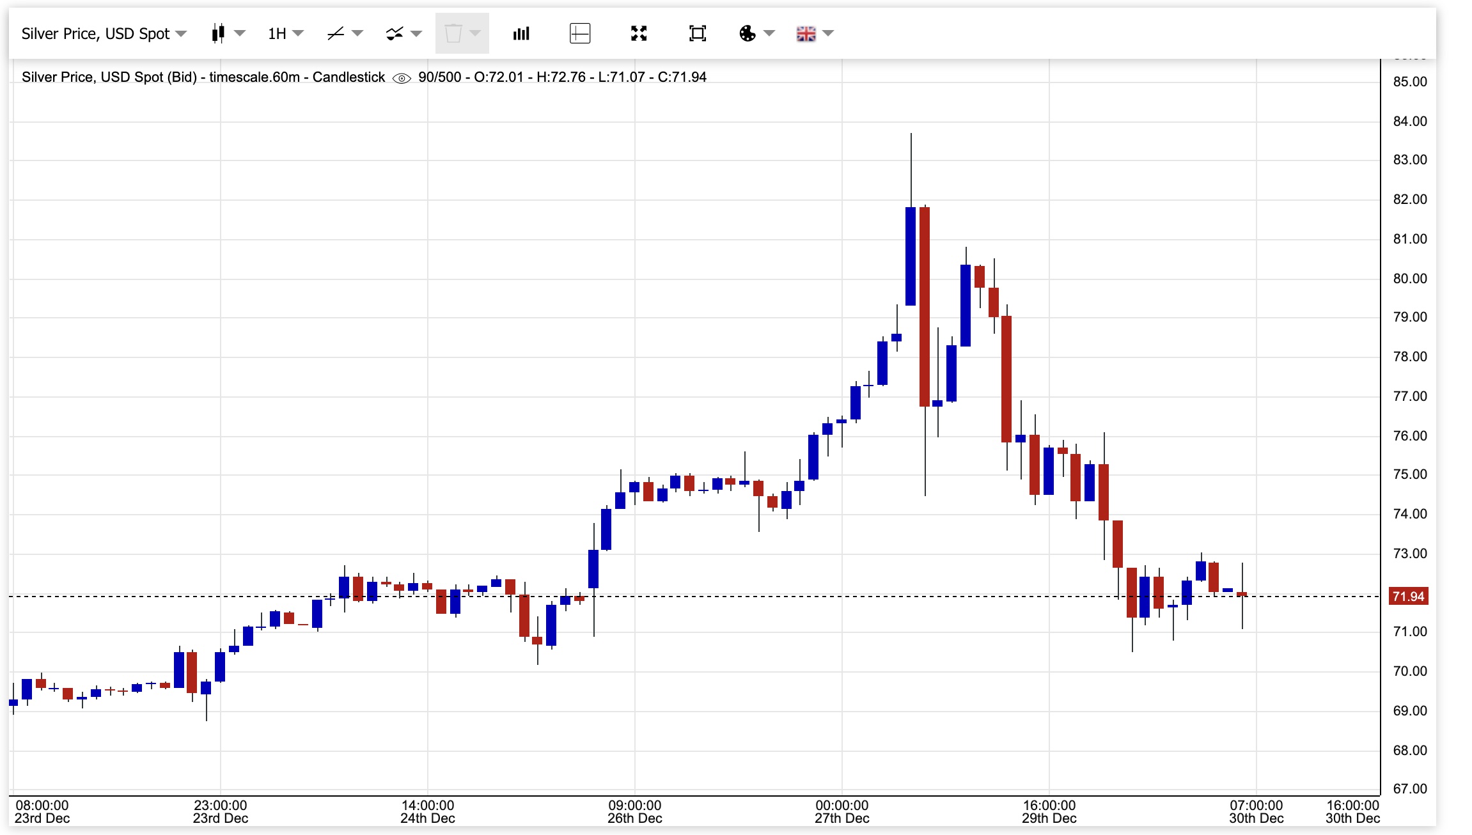Click the 27th Dec 00:00:00 time label

[x=842, y=811]
